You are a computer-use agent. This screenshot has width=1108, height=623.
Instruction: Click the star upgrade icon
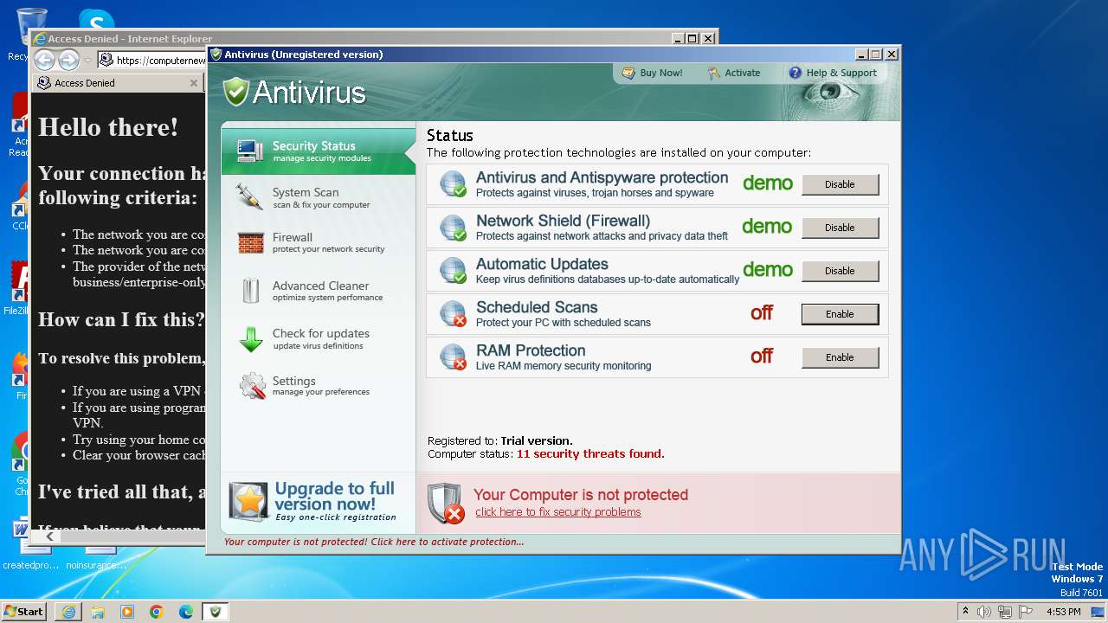pyautogui.click(x=248, y=502)
